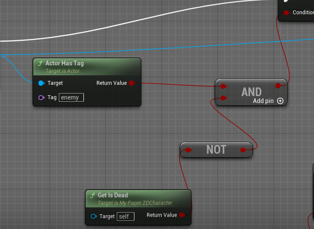This screenshot has width=314, height=229.
Task: Select the Get Is Dead node title
Action: (113, 195)
